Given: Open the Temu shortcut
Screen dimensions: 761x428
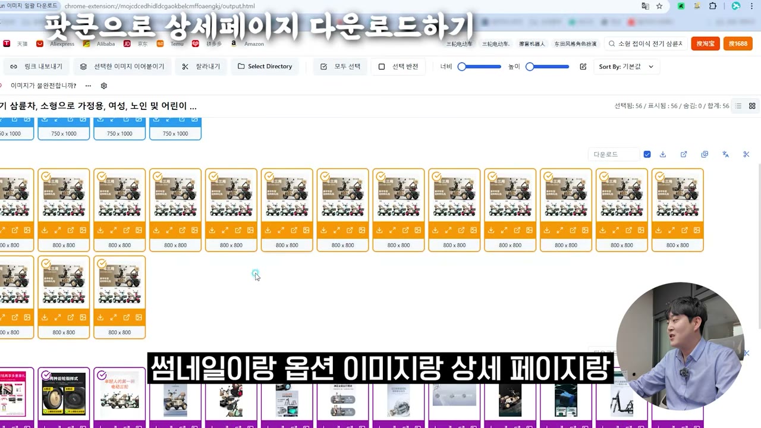Looking at the screenshot, I should coord(171,43).
